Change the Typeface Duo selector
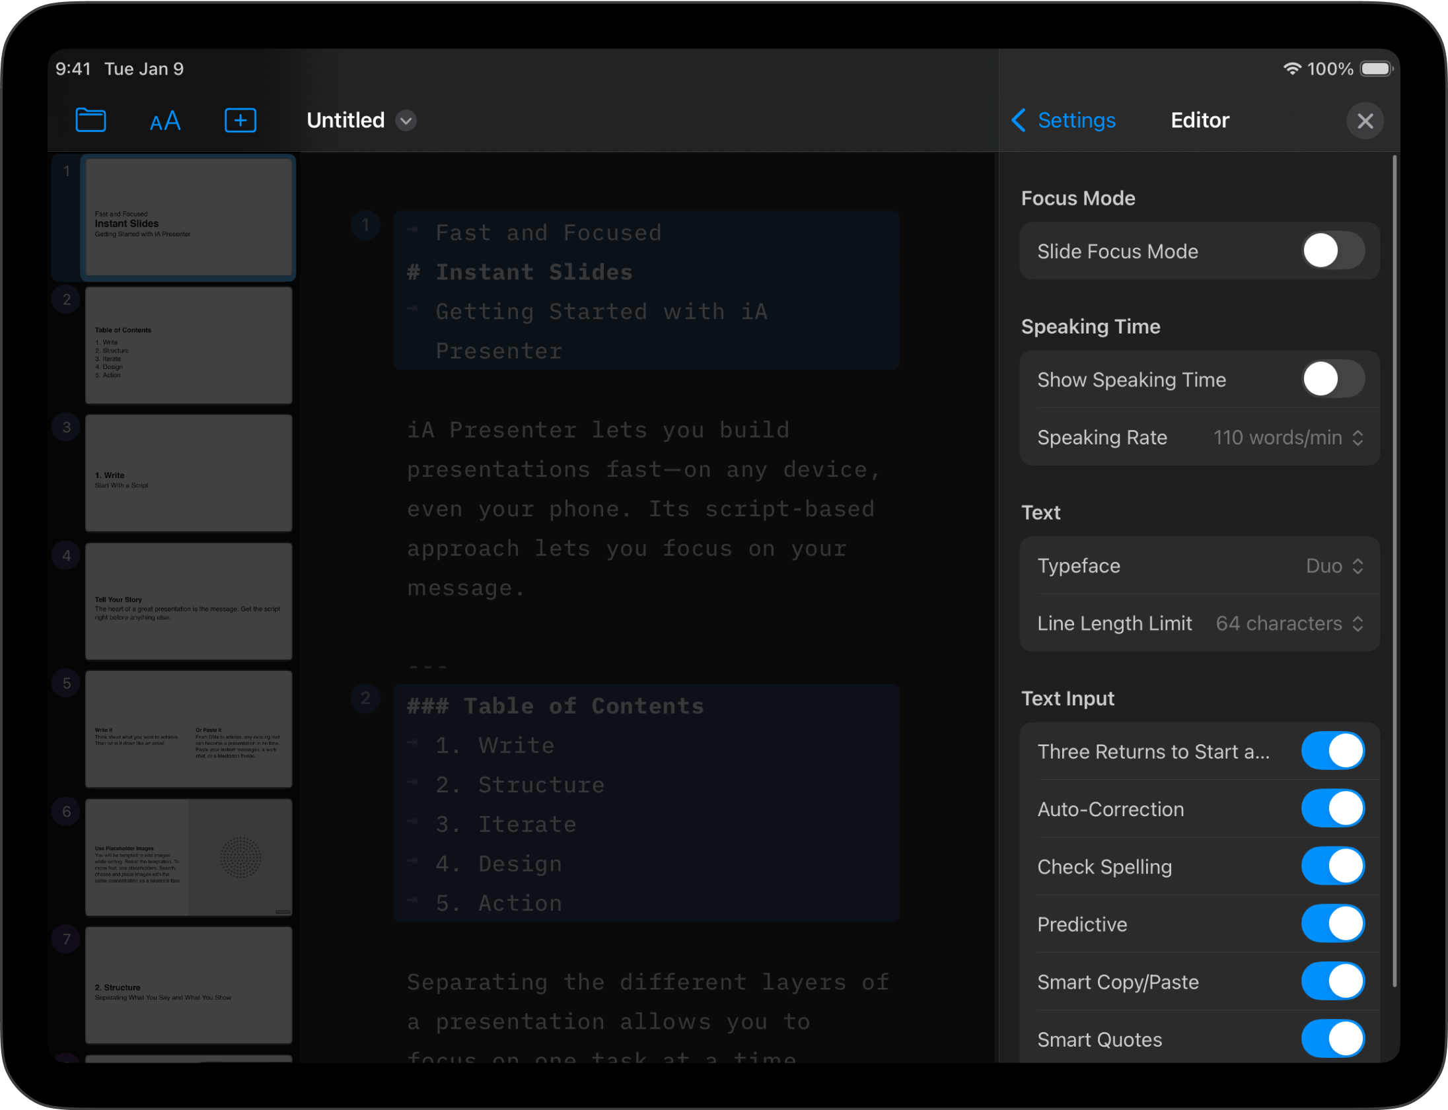The image size is (1448, 1110). tap(1334, 566)
